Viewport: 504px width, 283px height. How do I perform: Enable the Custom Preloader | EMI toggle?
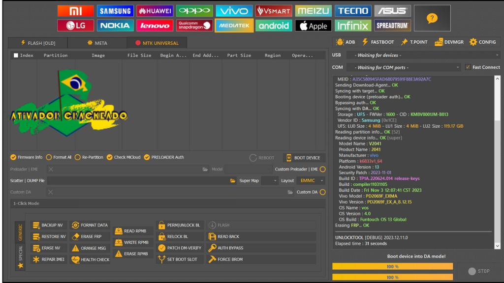tap(323, 169)
